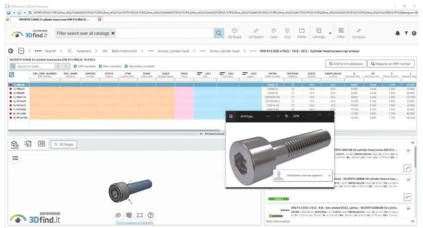
Task: Click the help question mark icon below the model
Action: pyautogui.click(x=151, y=215)
